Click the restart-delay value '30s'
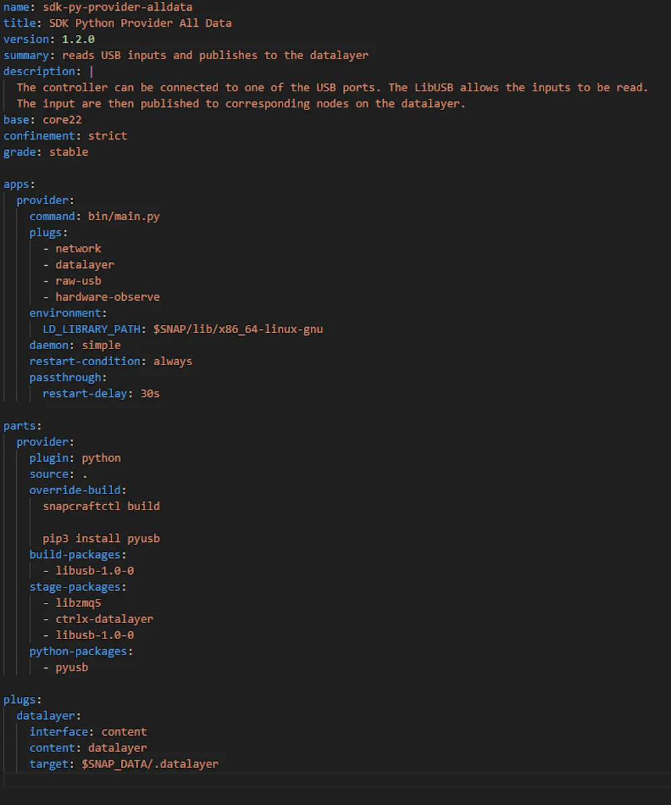 150,394
